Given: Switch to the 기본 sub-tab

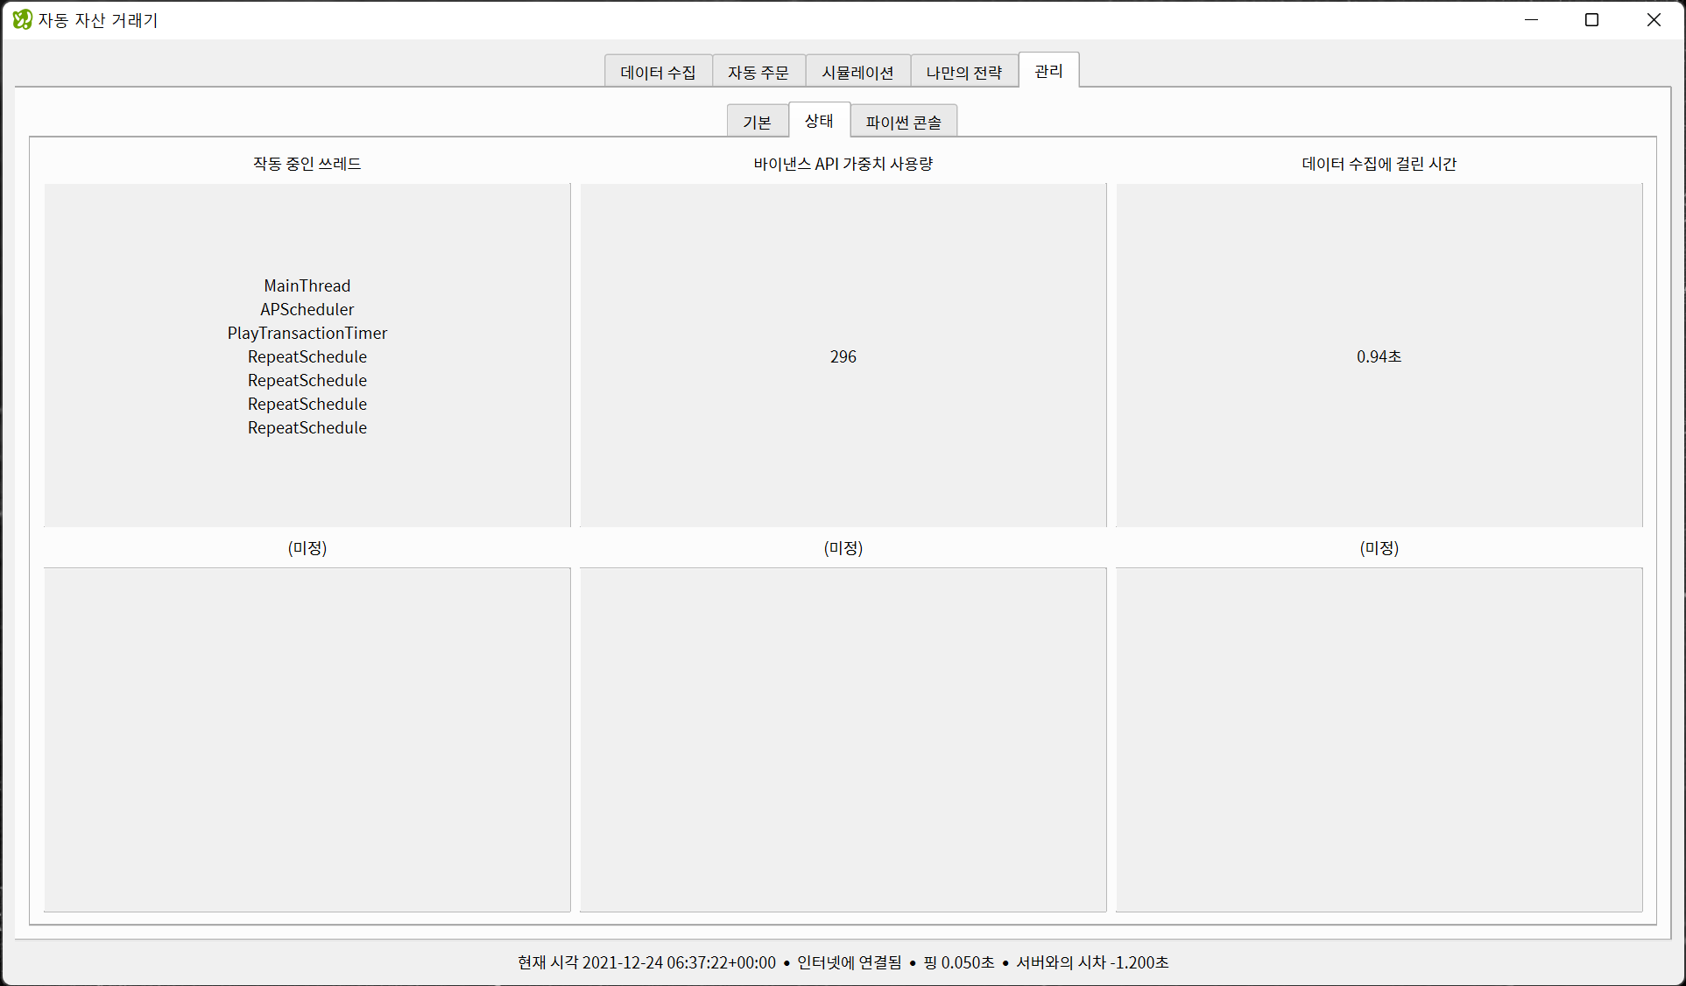Looking at the screenshot, I should click(757, 123).
